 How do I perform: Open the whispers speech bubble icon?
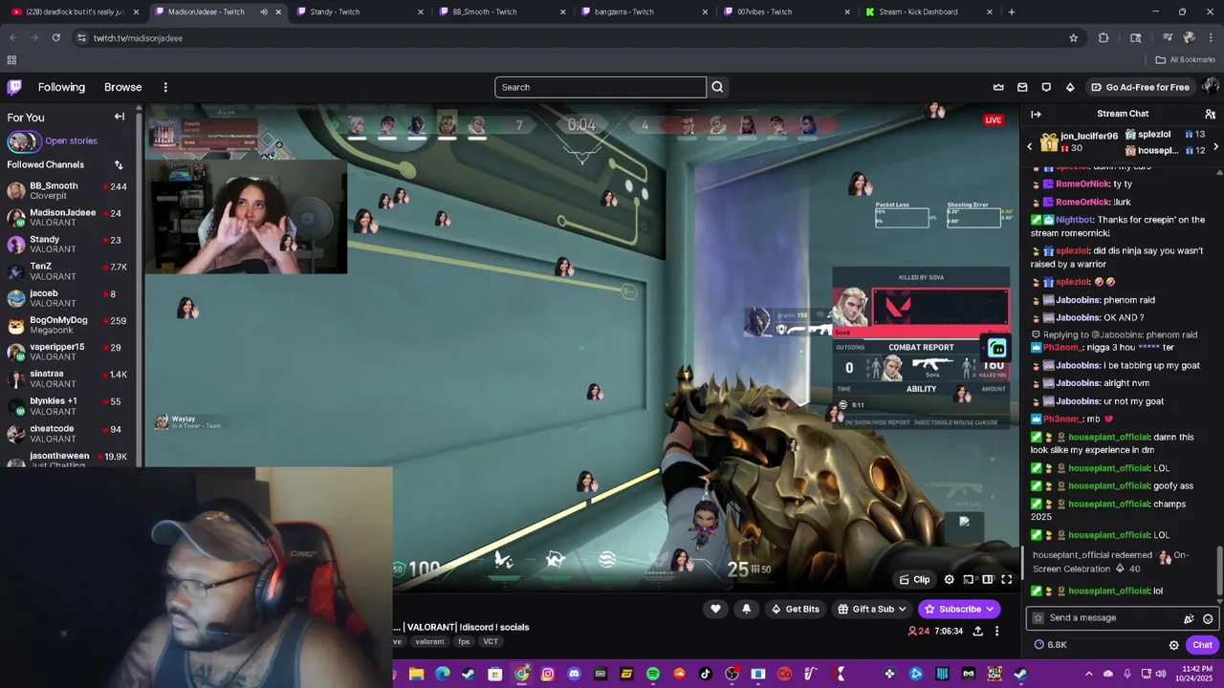point(1046,87)
